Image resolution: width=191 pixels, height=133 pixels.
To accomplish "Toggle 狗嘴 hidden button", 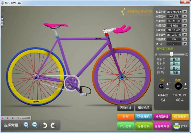I will [x=175, y=72].
